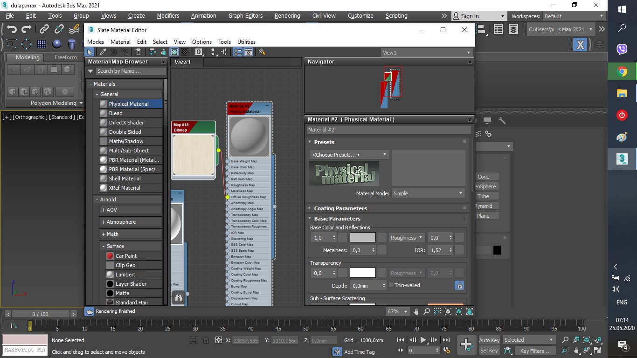Click Unlink Selection icon

[x=59, y=29]
